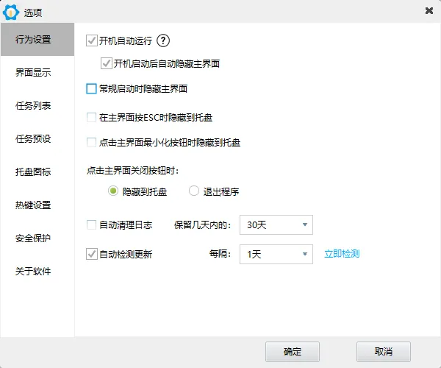
Task: Click the 选项 window title text
Action: tap(33, 13)
